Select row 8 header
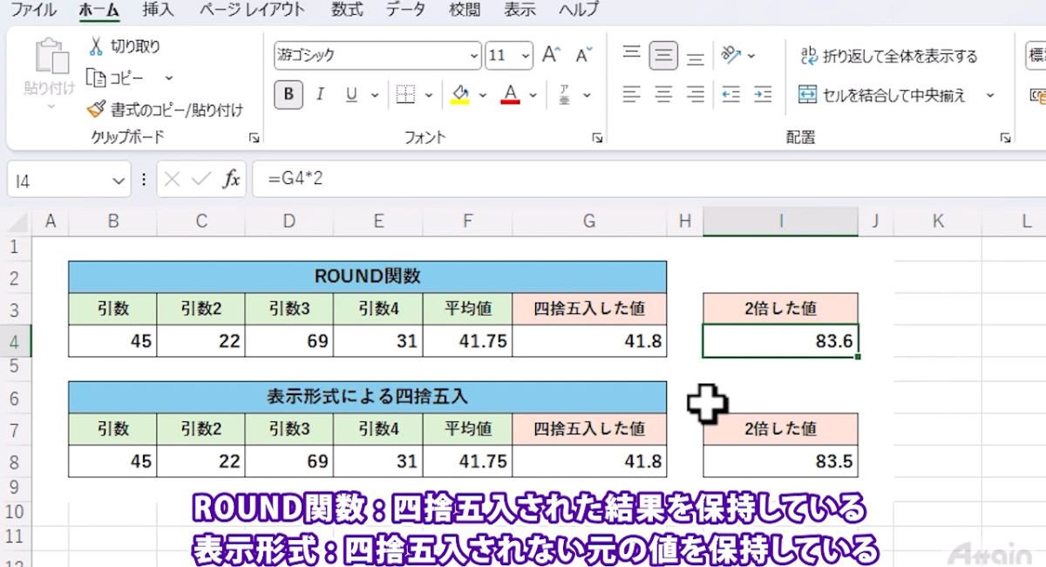 coord(14,461)
